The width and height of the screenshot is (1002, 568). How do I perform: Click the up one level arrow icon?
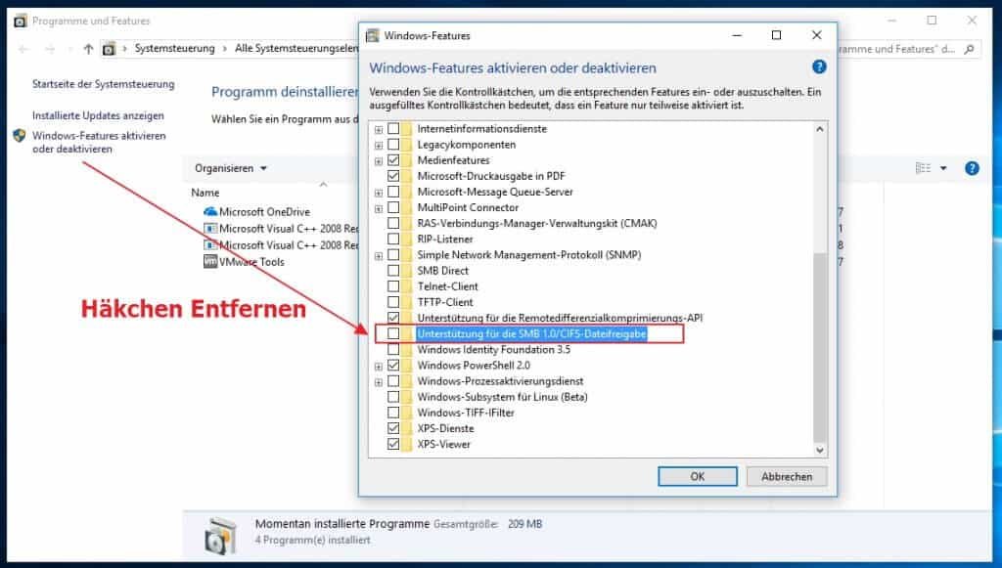click(88, 45)
